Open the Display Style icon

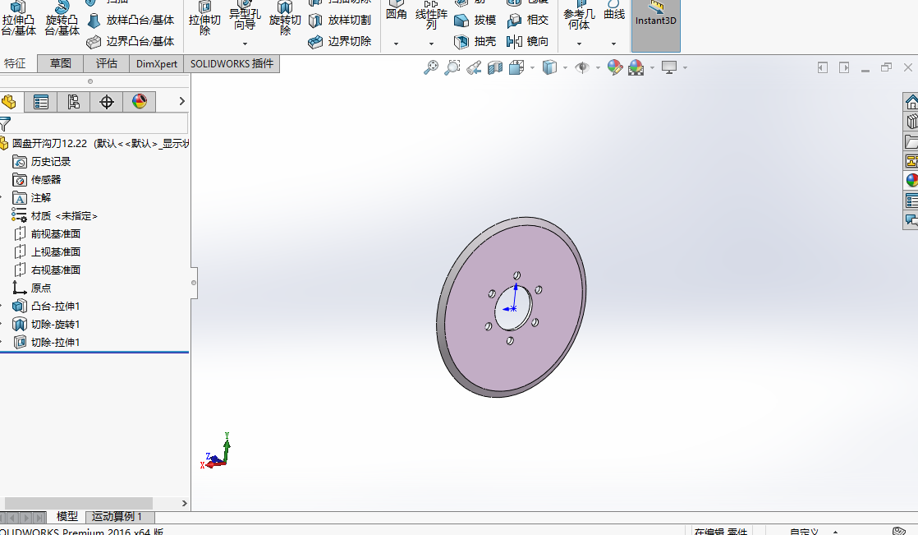(549, 67)
